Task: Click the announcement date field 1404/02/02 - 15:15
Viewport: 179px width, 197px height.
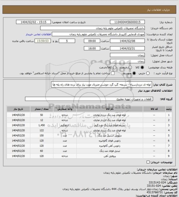Action: pyautogui.click(x=33, y=22)
